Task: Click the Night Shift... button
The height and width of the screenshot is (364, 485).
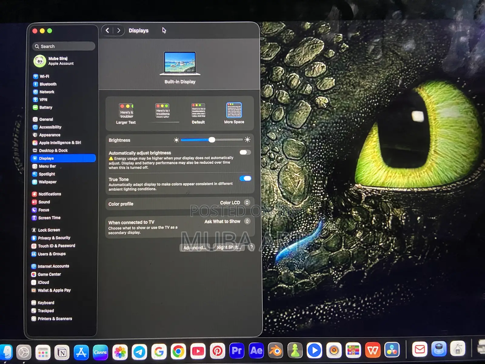Action: (x=229, y=248)
